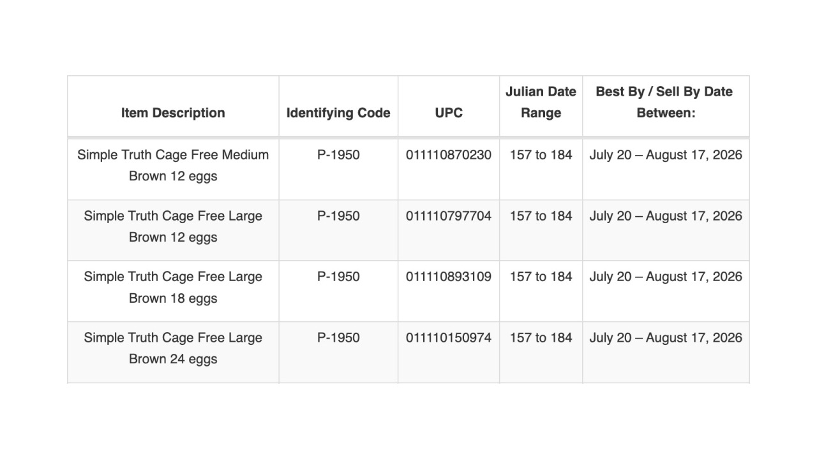Viewport: 817px width, 459px height.
Task: Click 157 to 184 in Medium Brown row
Action: [541, 155]
